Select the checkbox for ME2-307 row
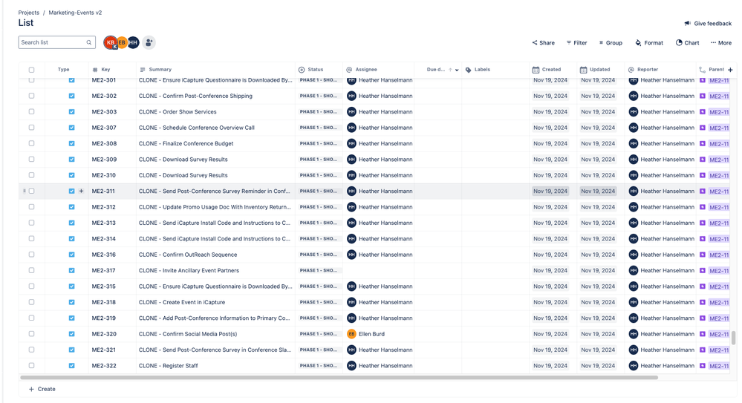The width and height of the screenshot is (742, 403). click(31, 128)
